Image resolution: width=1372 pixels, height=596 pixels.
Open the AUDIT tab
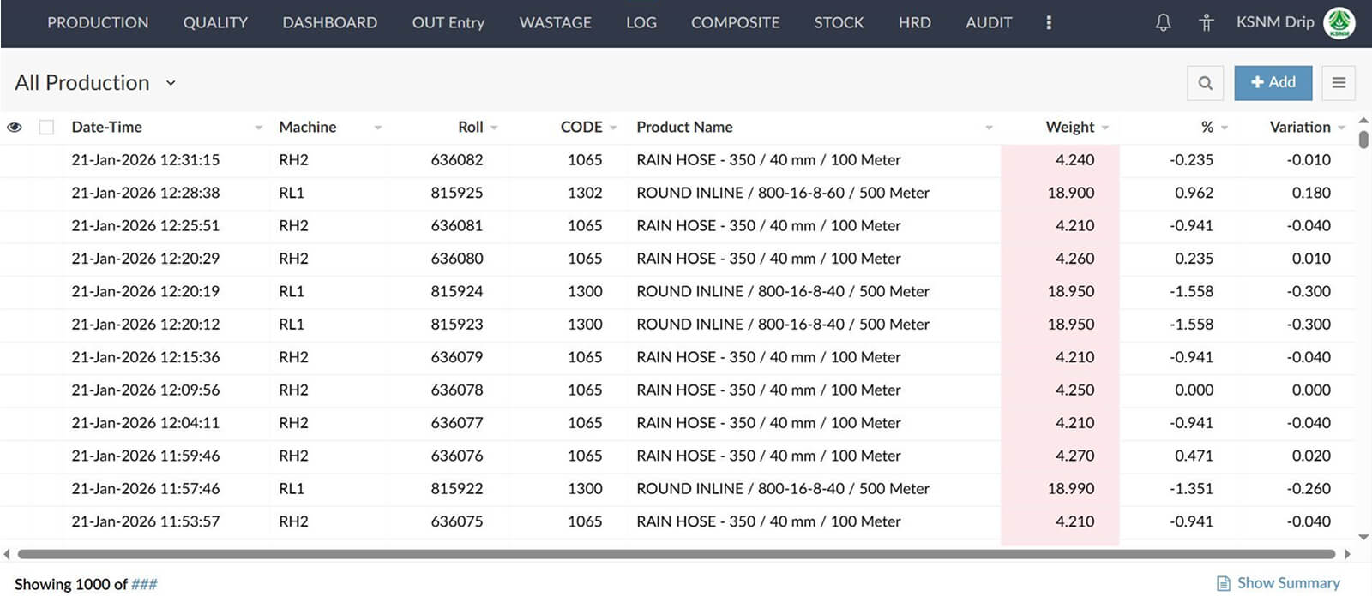point(989,23)
